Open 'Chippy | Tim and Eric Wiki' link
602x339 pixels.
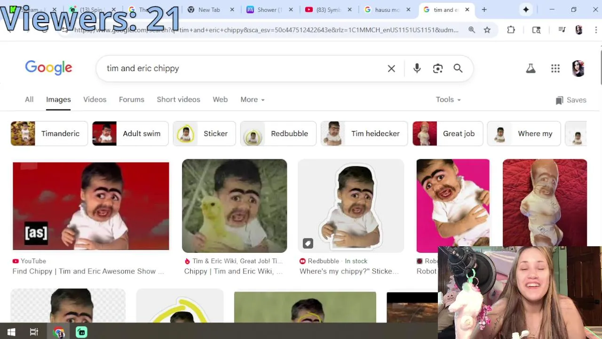point(233,271)
